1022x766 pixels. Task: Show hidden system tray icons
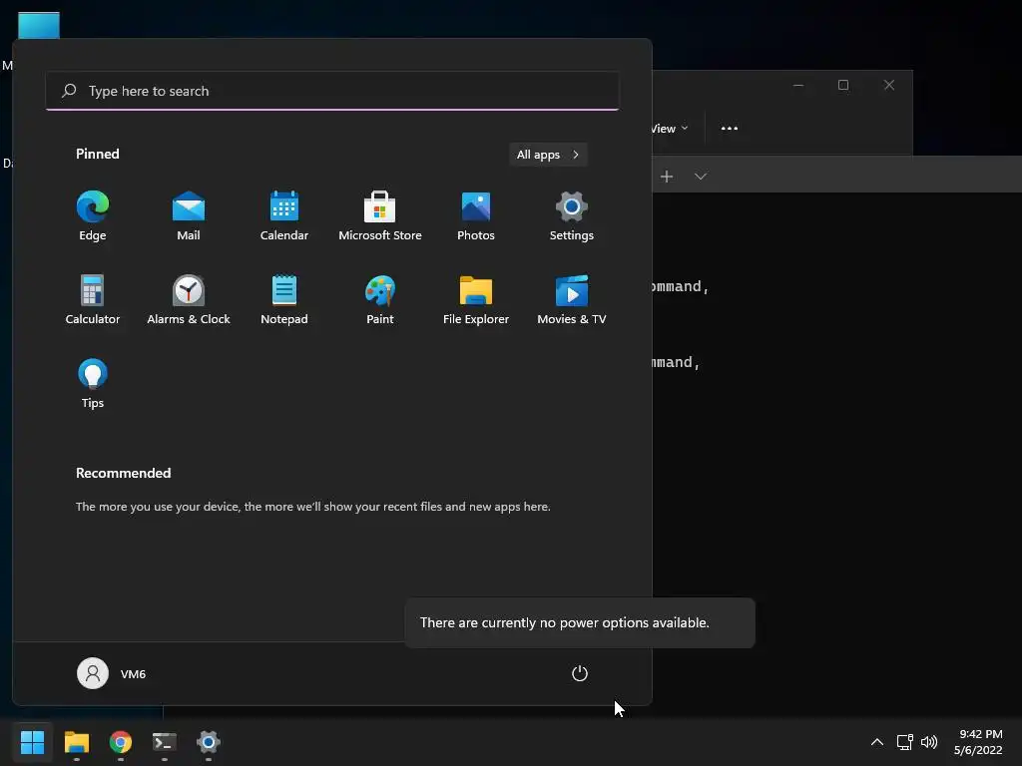coord(877,742)
